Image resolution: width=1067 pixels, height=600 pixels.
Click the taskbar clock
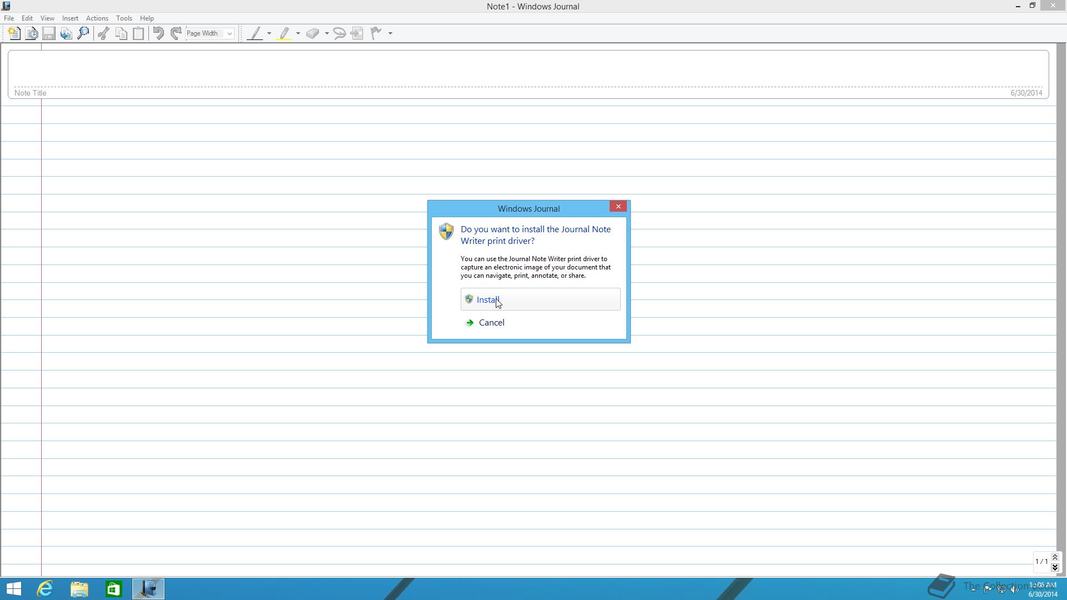(x=1043, y=589)
